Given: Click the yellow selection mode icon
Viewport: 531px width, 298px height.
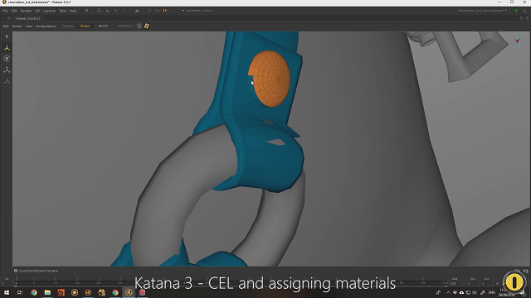Looking at the screenshot, I should tap(147, 26).
